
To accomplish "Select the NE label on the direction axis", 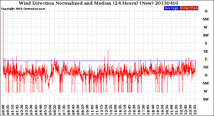I will (x=206, y=67).
